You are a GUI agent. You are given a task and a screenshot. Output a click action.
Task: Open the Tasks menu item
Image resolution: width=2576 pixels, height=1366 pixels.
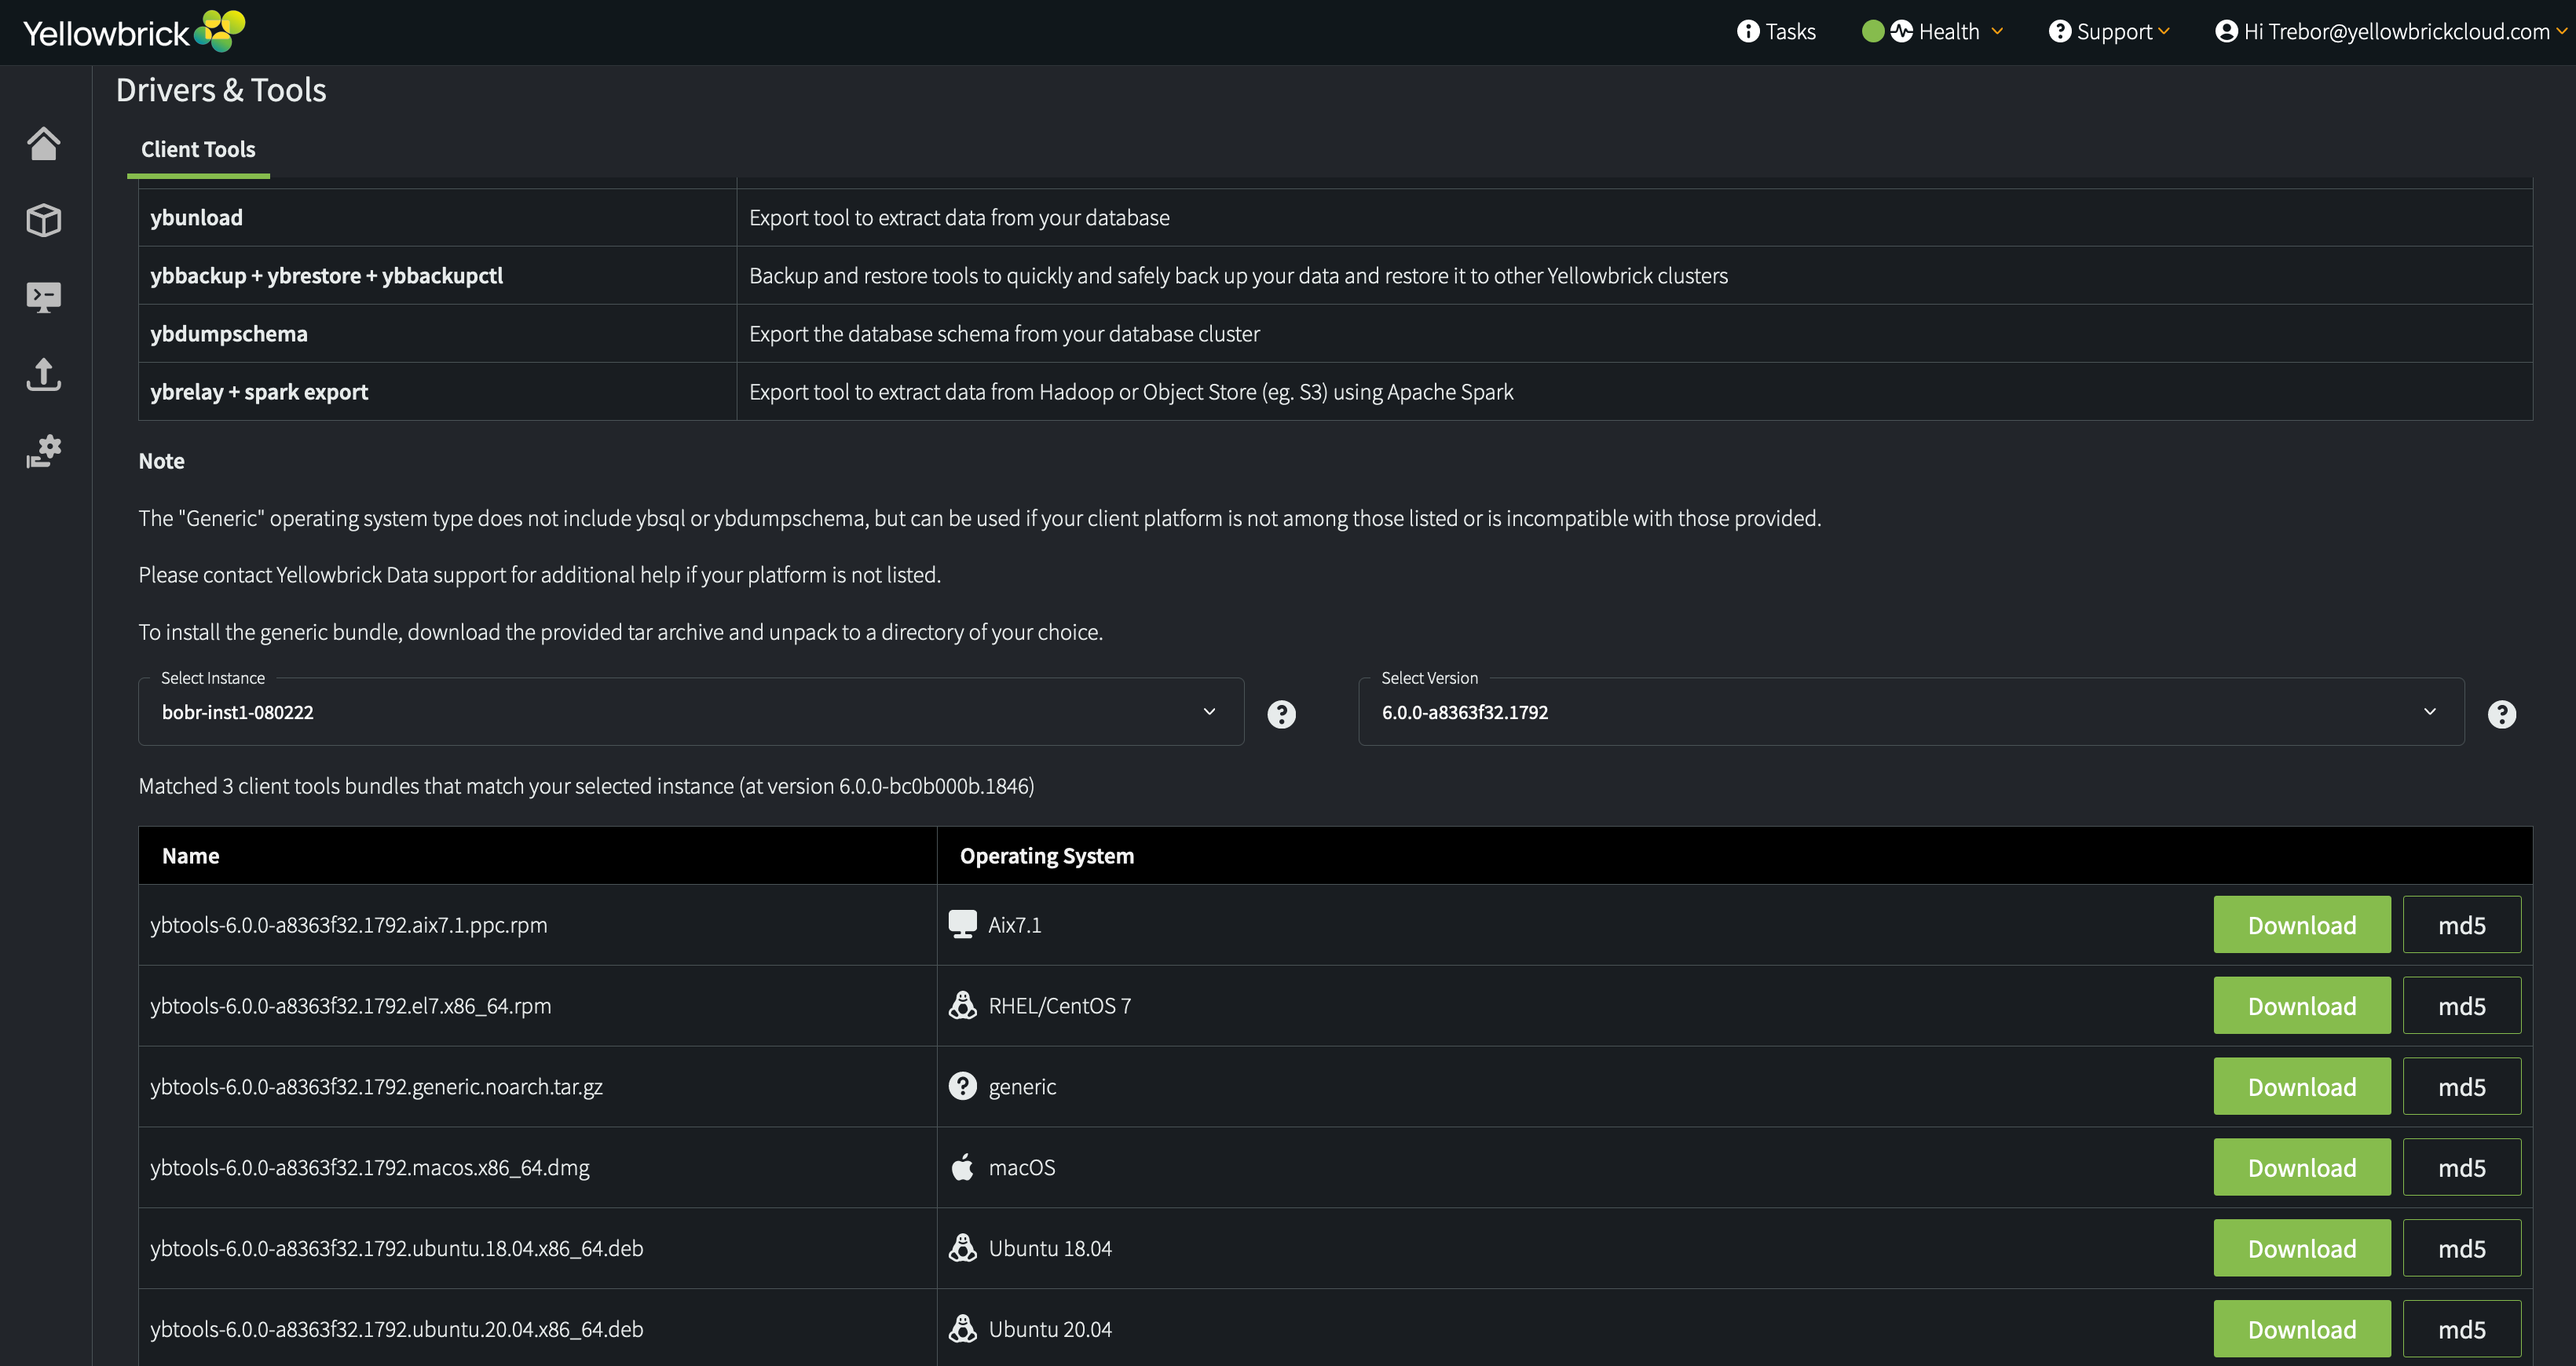coord(1777,31)
